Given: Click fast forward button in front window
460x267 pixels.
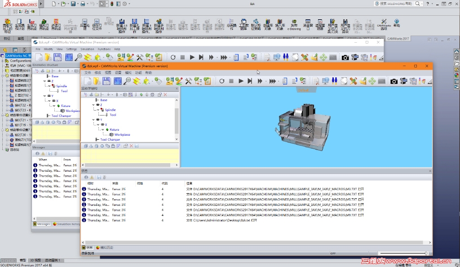Looking at the screenshot, I should 260,81.
